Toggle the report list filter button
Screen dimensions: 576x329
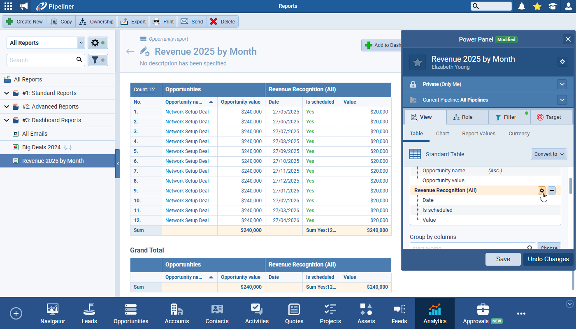(98, 60)
